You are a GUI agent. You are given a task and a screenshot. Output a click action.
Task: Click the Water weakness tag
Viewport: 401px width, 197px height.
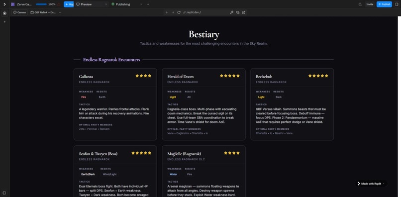click(173, 174)
